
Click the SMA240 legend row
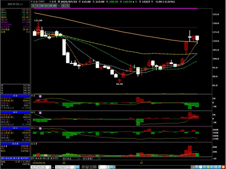(15, 22)
